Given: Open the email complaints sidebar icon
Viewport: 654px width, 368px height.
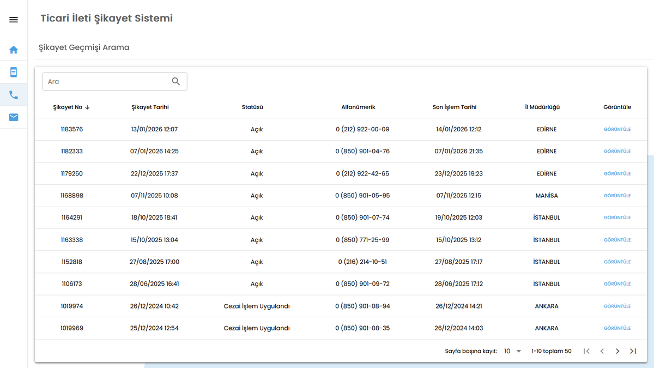Looking at the screenshot, I should [13, 117].
